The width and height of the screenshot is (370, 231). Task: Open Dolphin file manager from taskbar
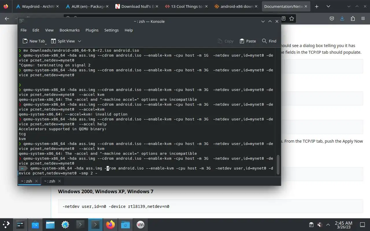pos(50,225)
